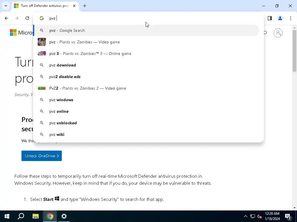This screenshot has height=222, width=297.
Task: Open taskbar search
Action: tap(21, 216)
